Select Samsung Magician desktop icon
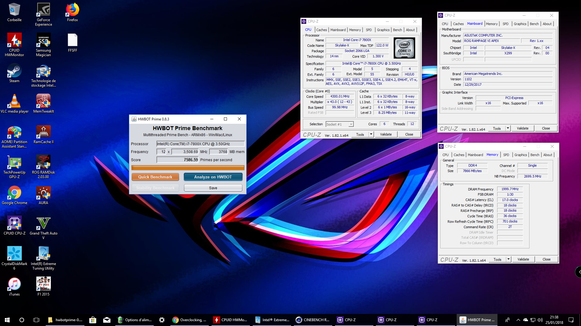The width and height of the screenshot is (581, 326). coord(43,45)
